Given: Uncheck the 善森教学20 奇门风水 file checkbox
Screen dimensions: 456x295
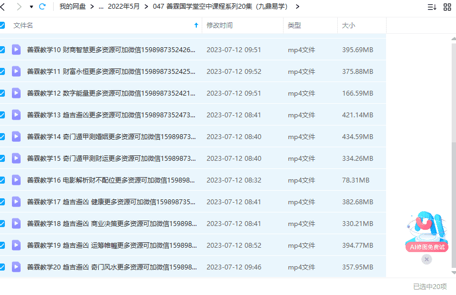Looking at the screenshot, I should [3, 267].
